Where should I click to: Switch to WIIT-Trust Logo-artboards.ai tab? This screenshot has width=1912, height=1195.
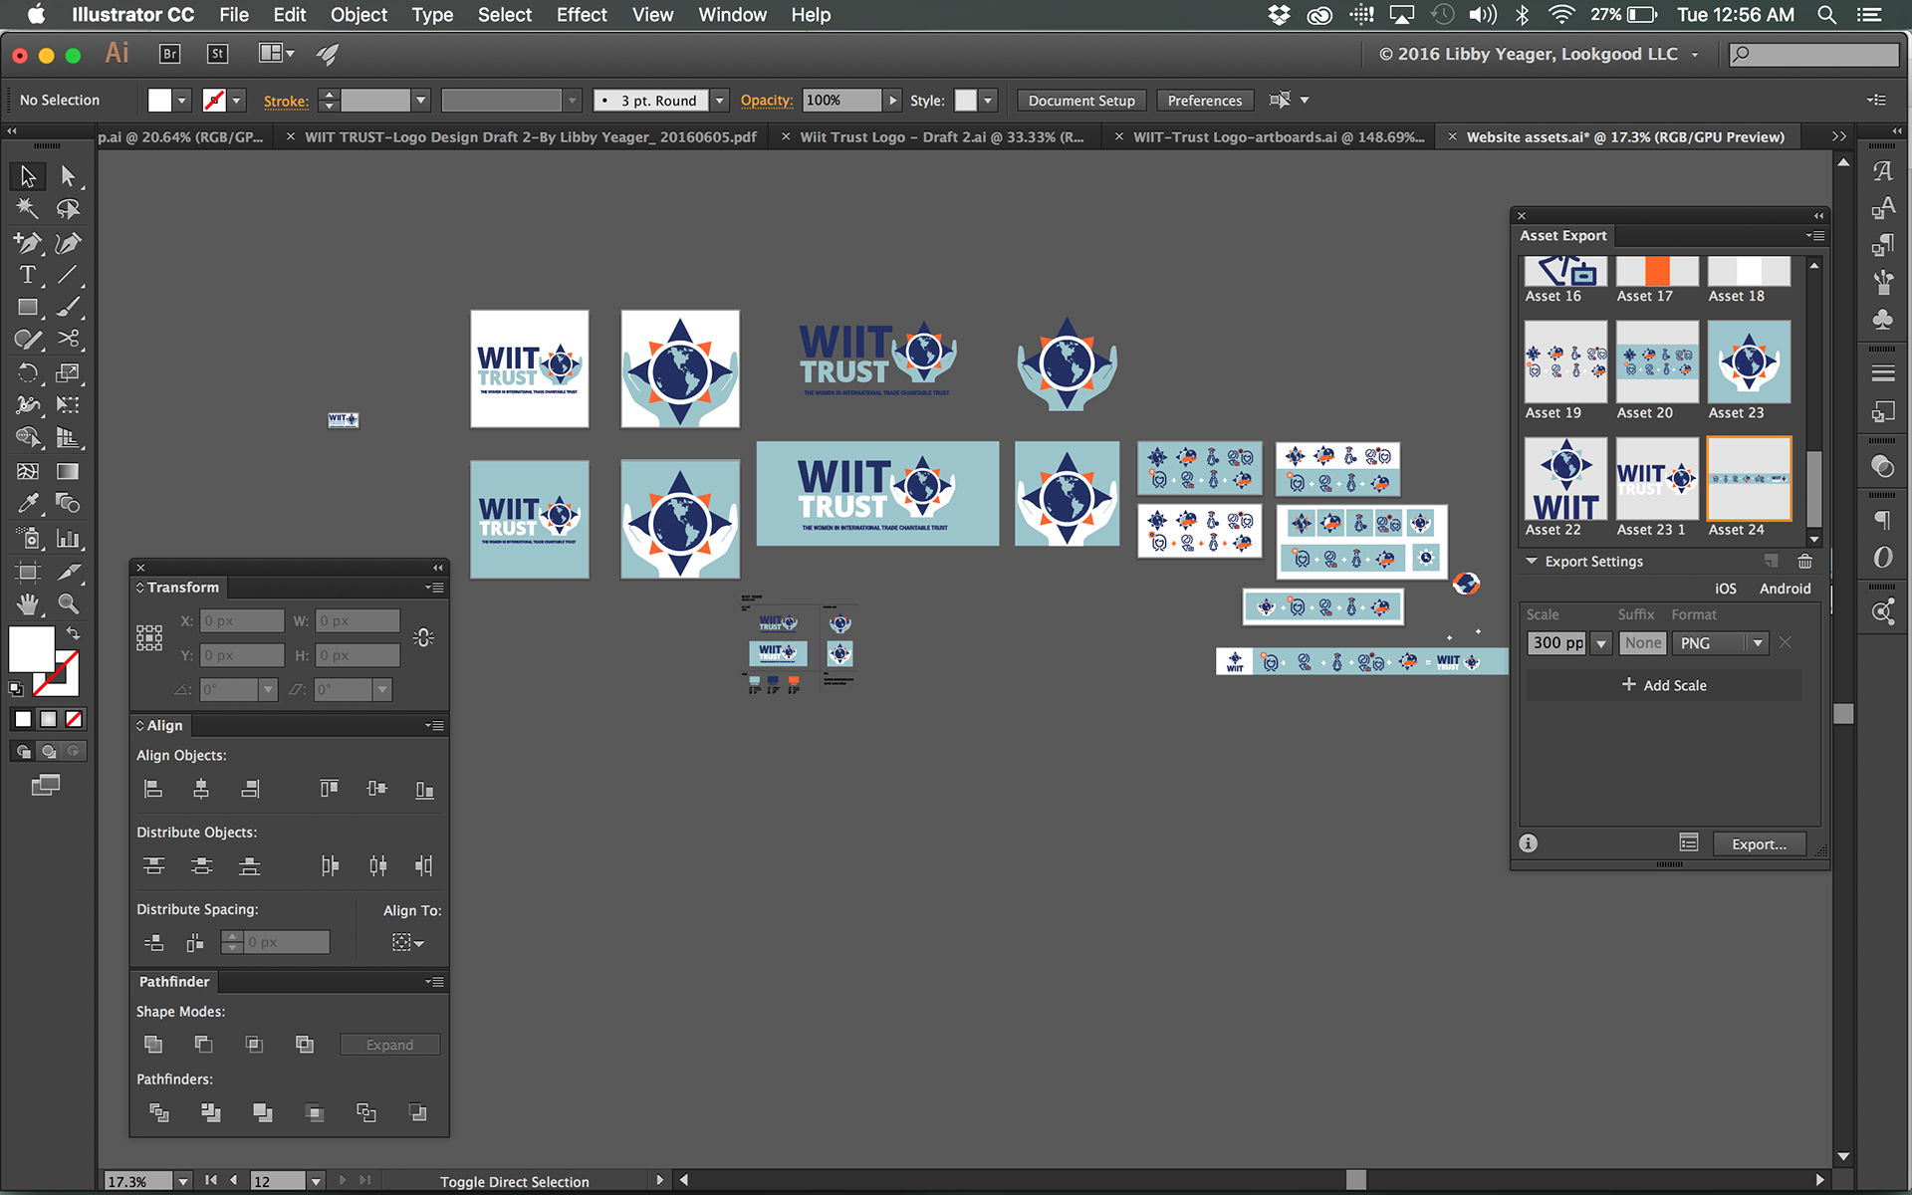1277,137
